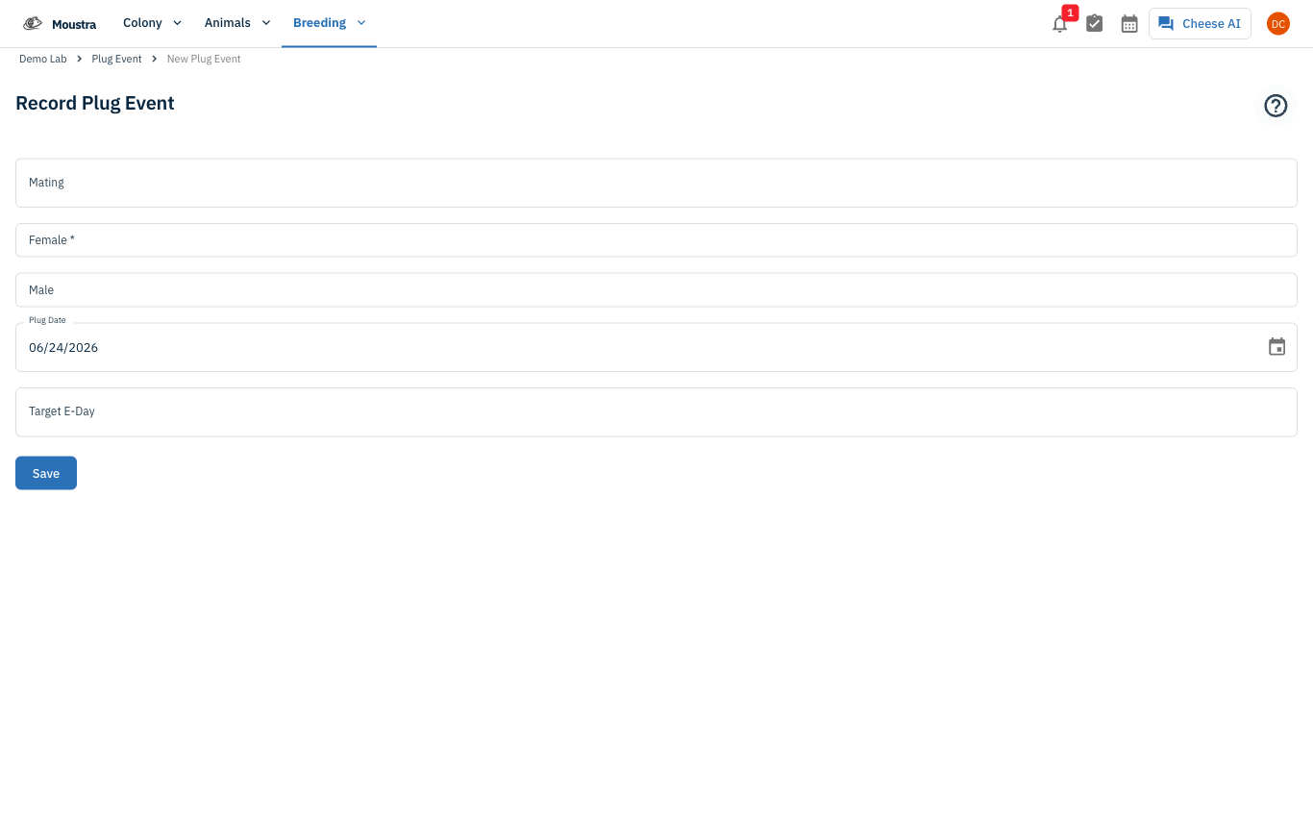Open the Plug Date calendar picker icon
Screen dimensions: 1313x821
point(1276,347)
